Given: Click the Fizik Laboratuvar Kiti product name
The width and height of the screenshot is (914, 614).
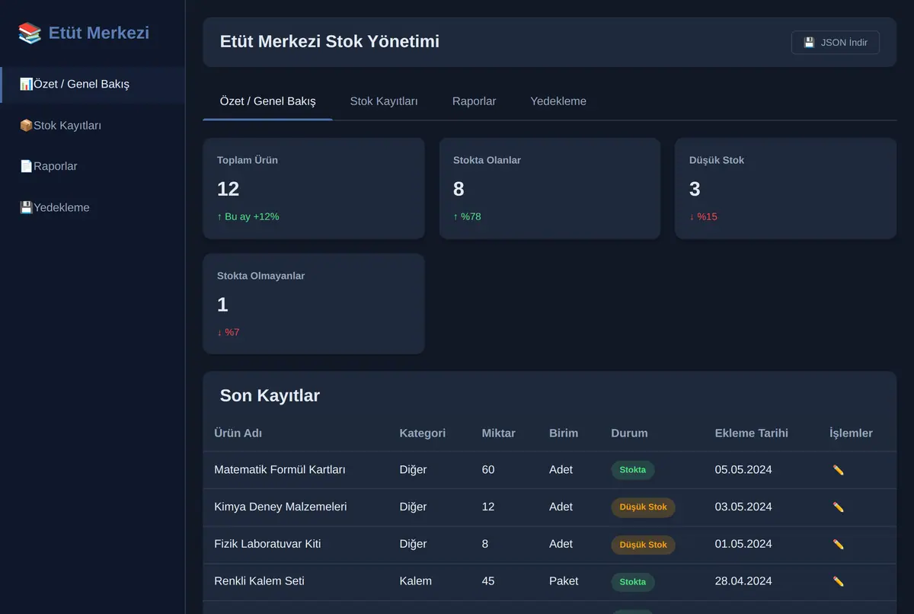Looking at the screenshot, I should (x=267, y=544).
